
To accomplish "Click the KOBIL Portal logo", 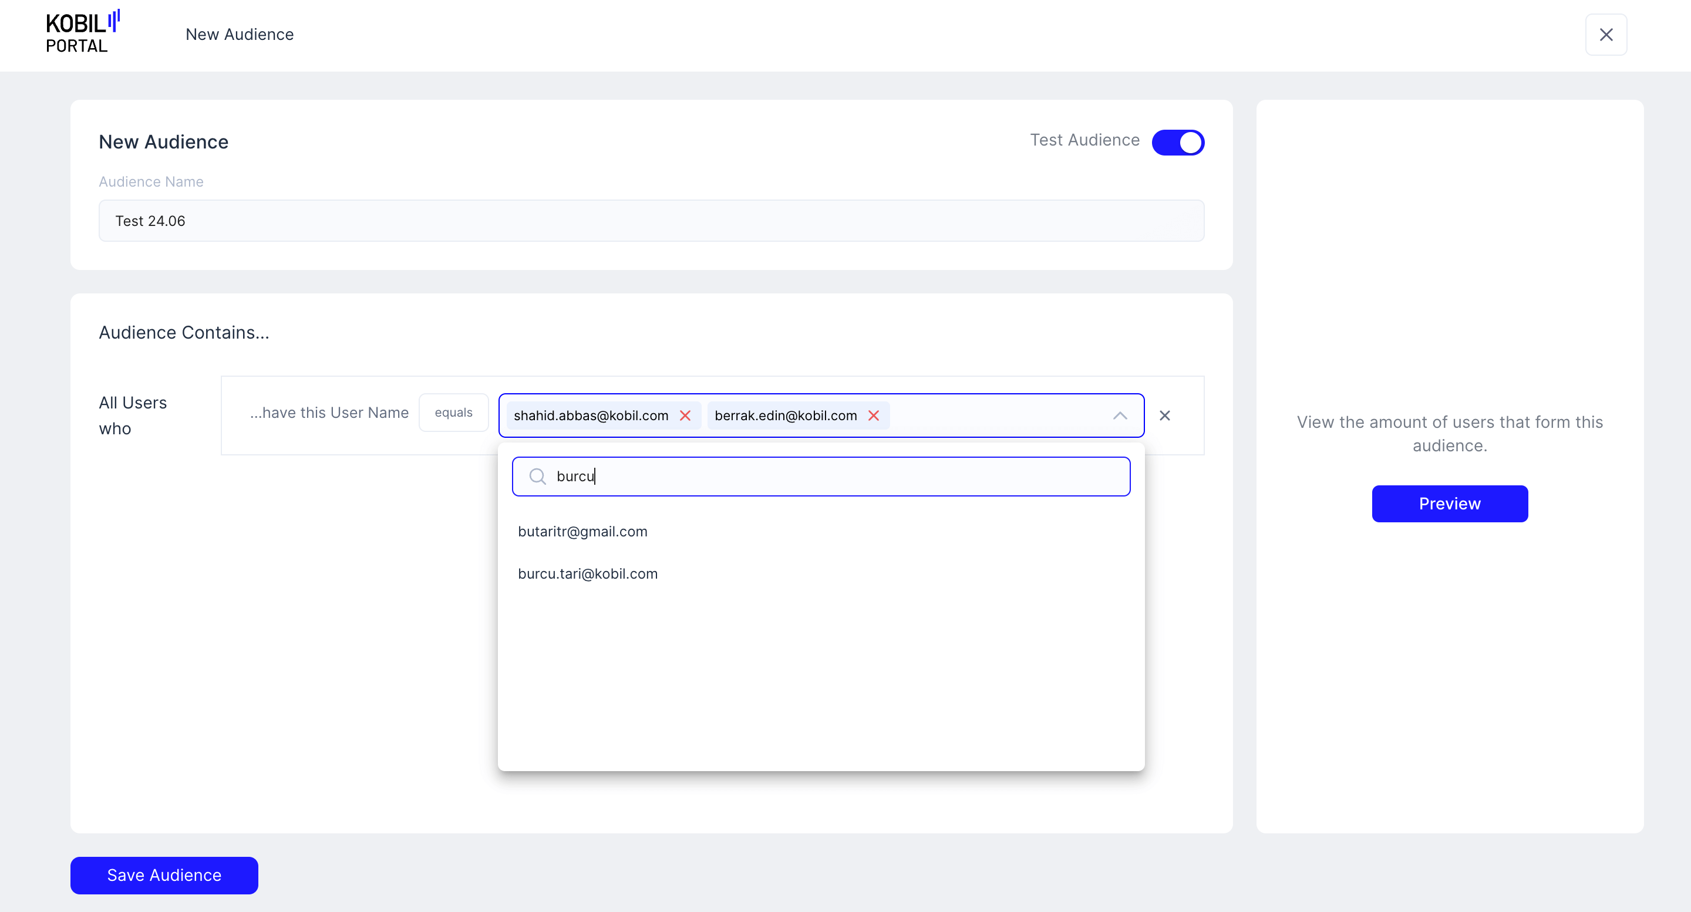I will click(82, 33).
